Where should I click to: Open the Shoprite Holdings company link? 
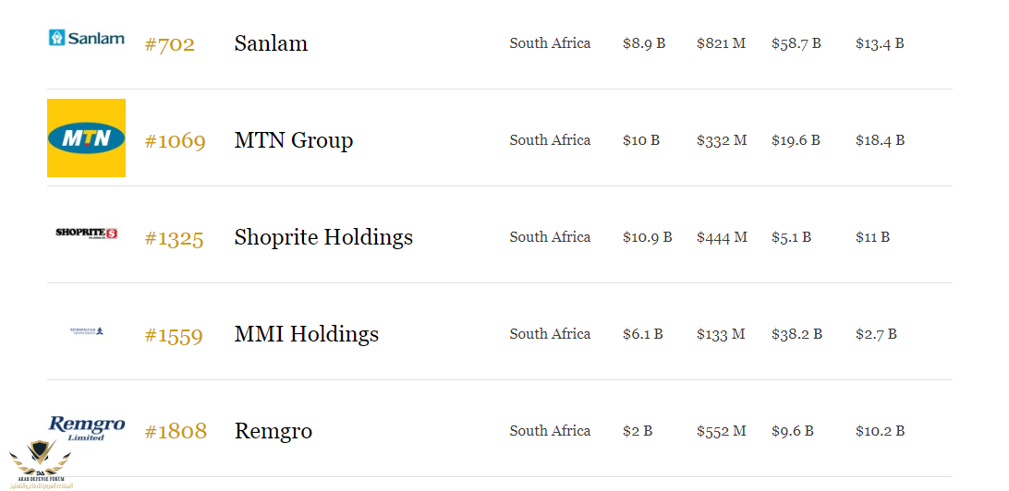323,237
